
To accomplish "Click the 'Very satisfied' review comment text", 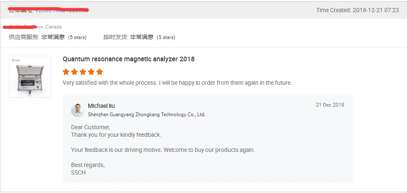I will [177, 83].
